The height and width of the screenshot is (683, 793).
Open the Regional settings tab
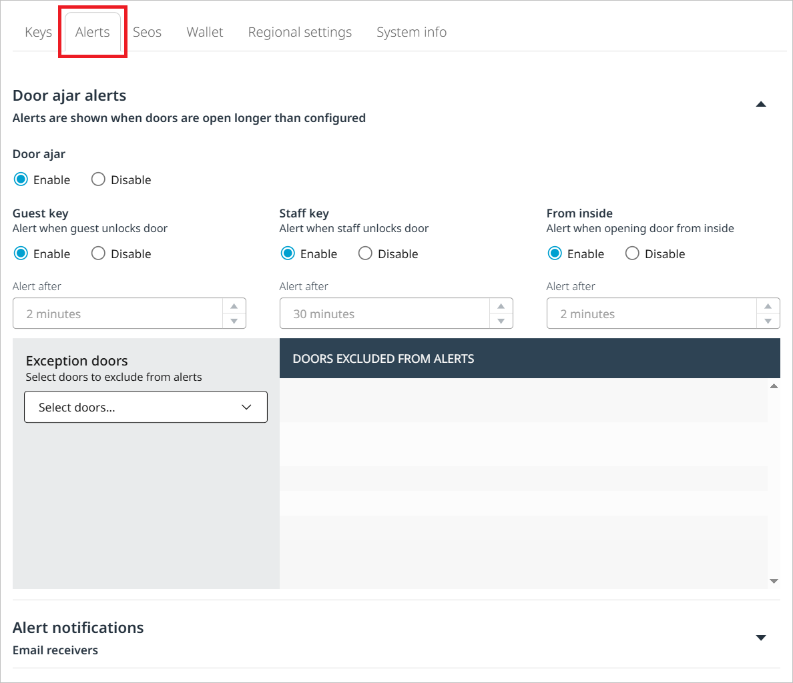click(x=300, y=32)
